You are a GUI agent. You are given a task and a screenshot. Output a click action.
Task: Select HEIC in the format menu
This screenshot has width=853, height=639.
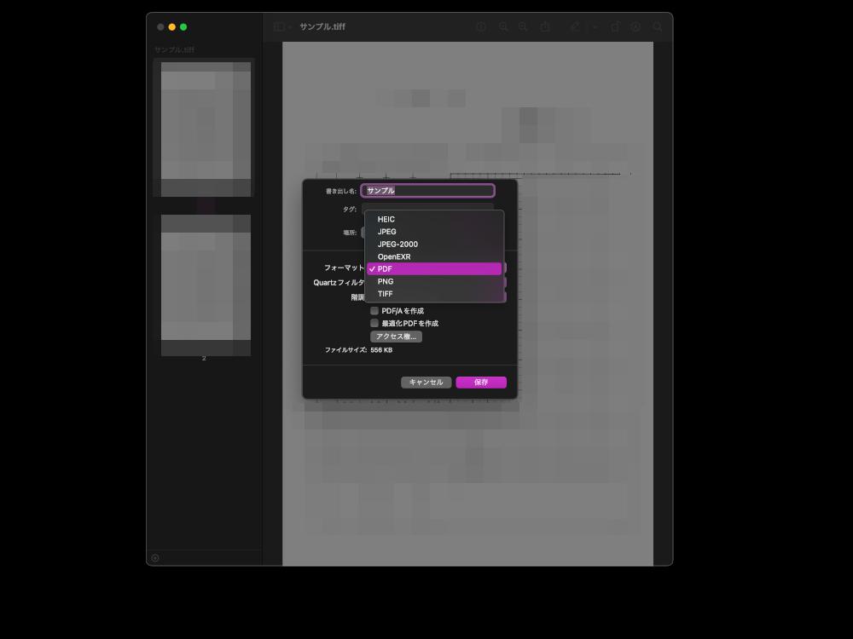[x=434, y=219]
